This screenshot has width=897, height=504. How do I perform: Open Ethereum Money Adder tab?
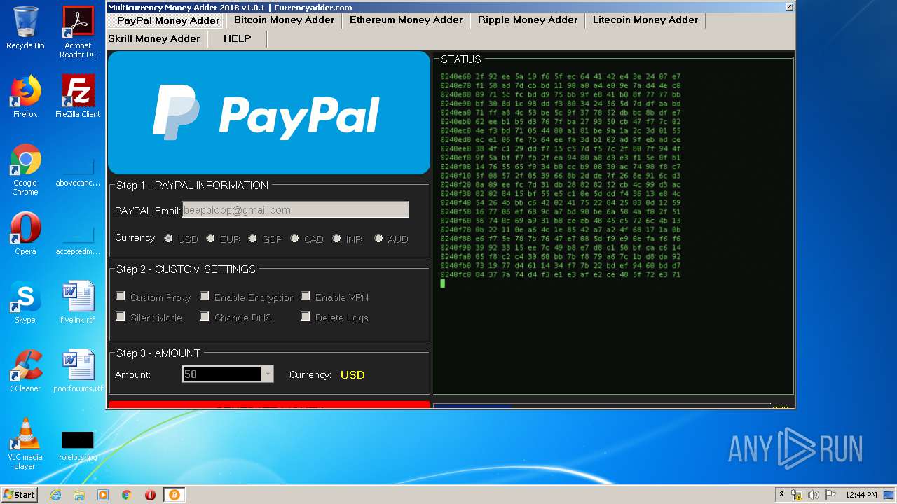[x=406, y=20]
